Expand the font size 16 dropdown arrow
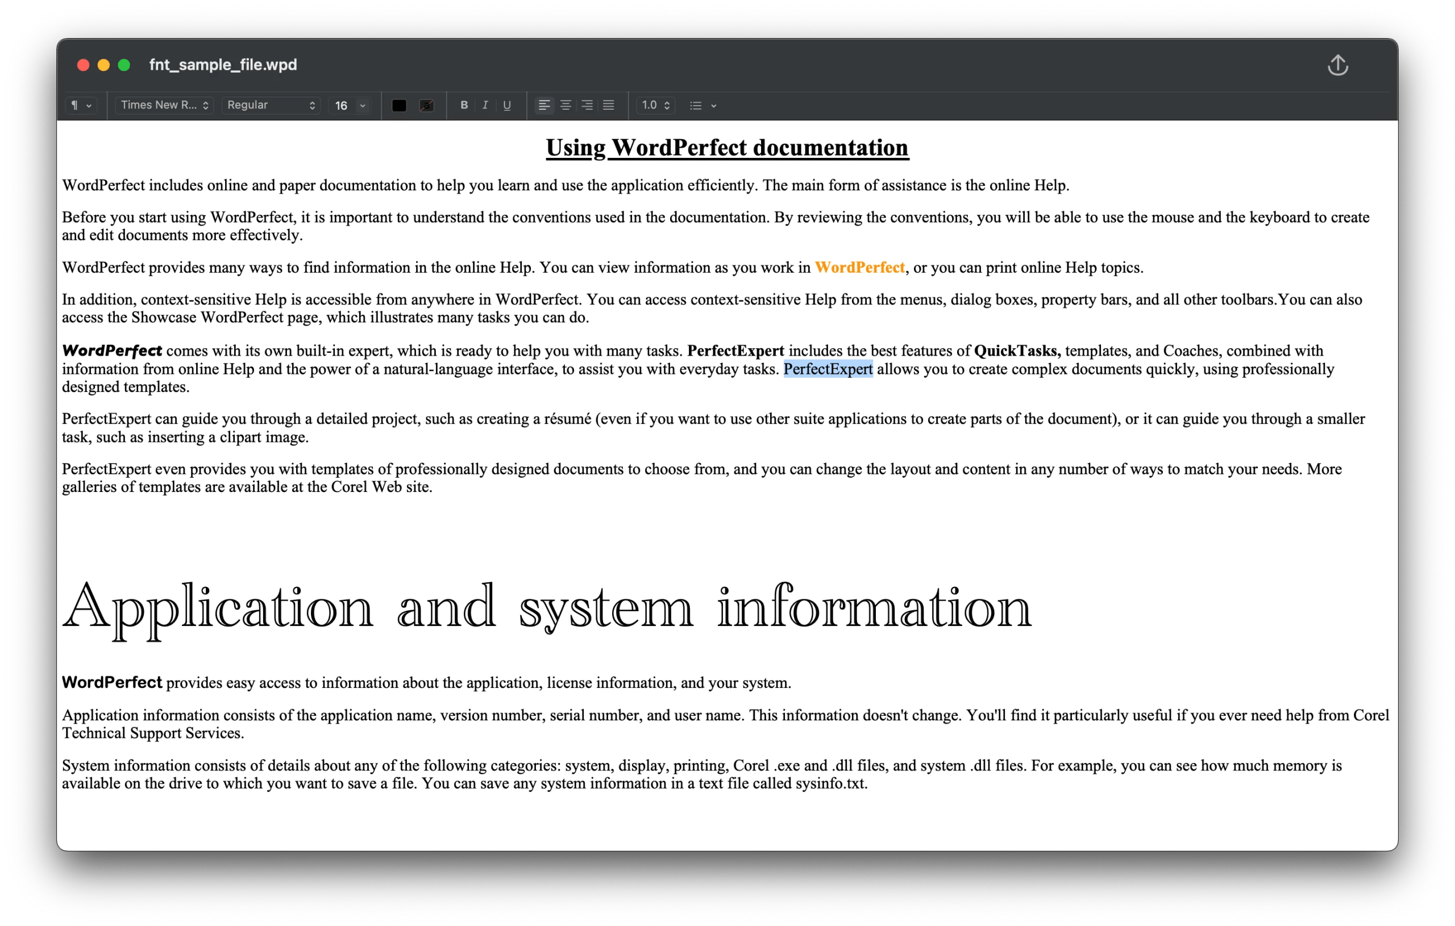Viewport: 1455px width, 926px height. [363, 105]
